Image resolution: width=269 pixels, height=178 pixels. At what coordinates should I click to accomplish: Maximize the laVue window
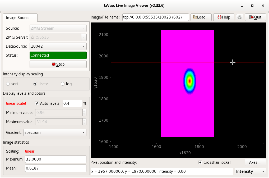coord(252,6)
